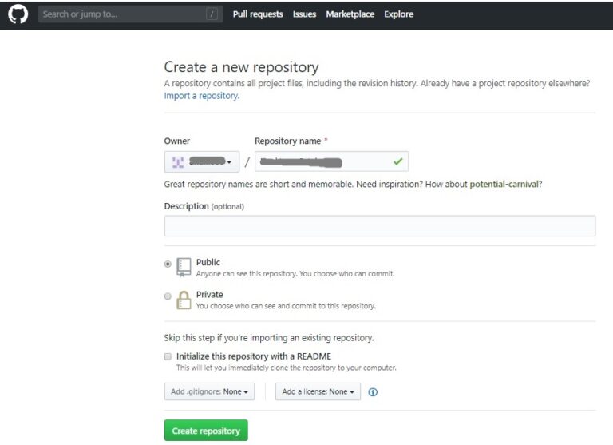The width and height of the screenshot is (613, 445).
Task: Enable Initialize this repository with a README
Action: [x=168, y=356]
